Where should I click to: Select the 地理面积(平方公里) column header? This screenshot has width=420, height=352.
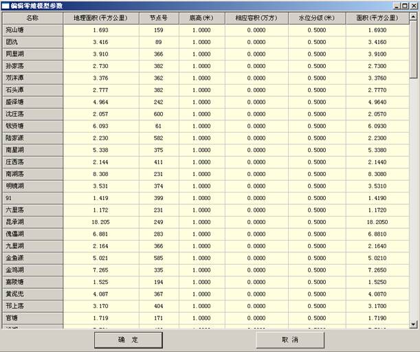coord(99,18)
